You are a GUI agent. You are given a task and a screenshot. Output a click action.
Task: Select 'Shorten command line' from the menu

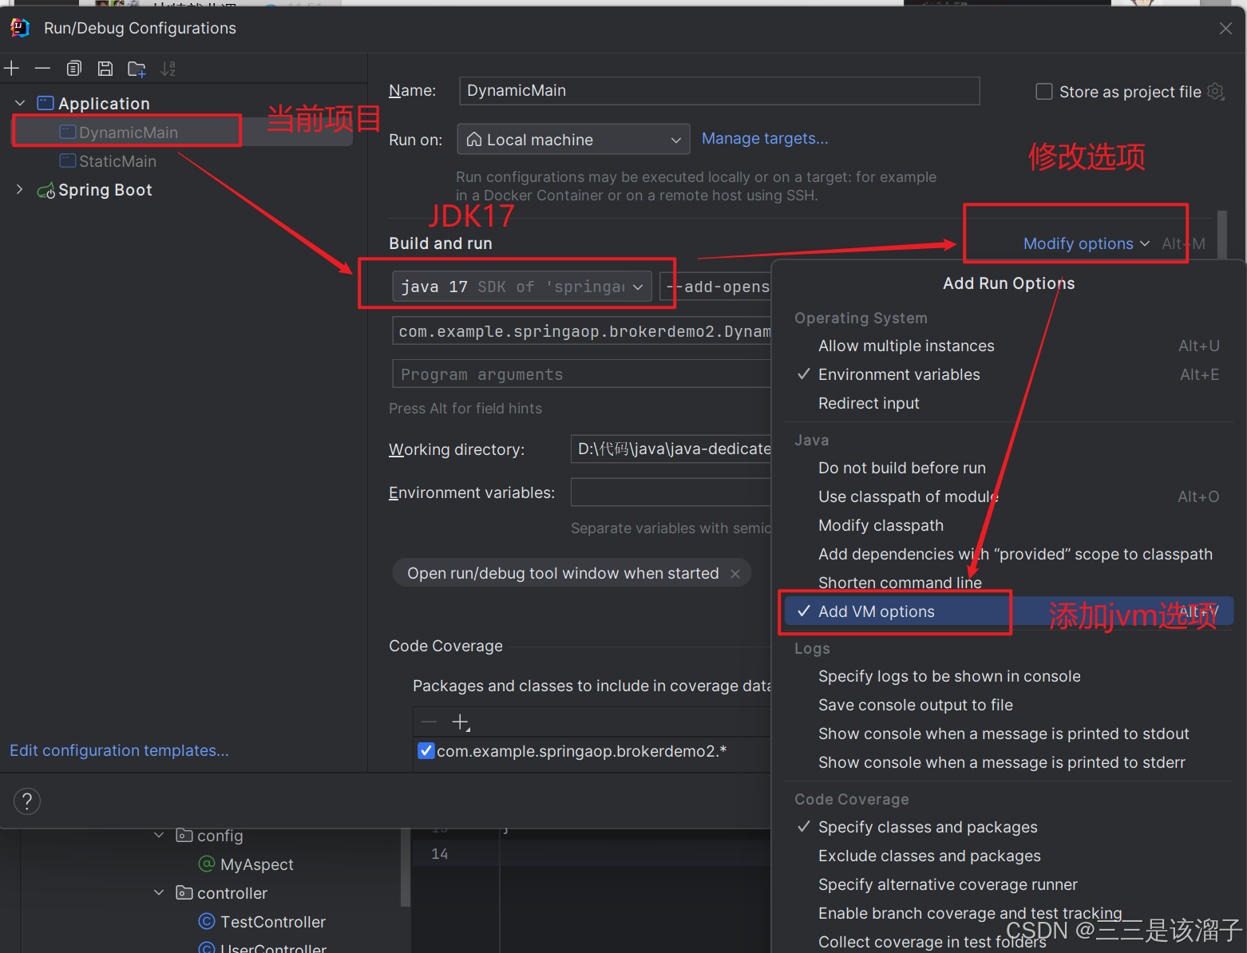pyautogui.click(x=900, y=582)
